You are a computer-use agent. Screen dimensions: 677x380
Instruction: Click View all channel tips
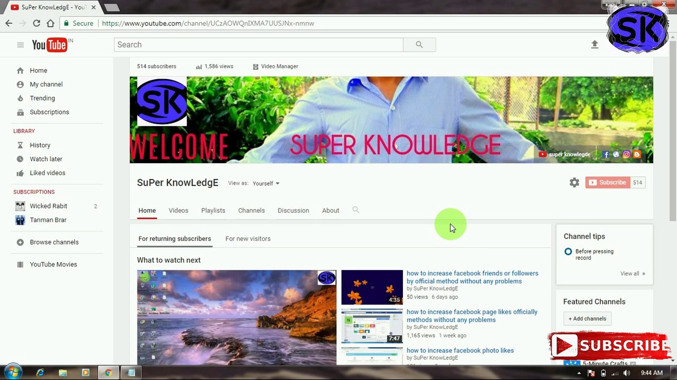click(633, 273)
